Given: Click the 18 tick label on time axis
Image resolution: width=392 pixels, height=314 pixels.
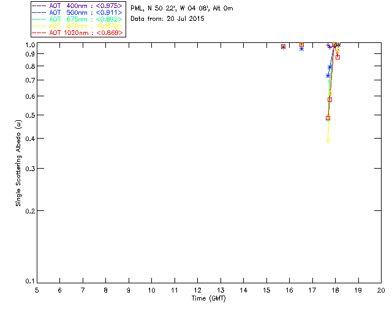Looking at the screenshot, I should [335, 290].
